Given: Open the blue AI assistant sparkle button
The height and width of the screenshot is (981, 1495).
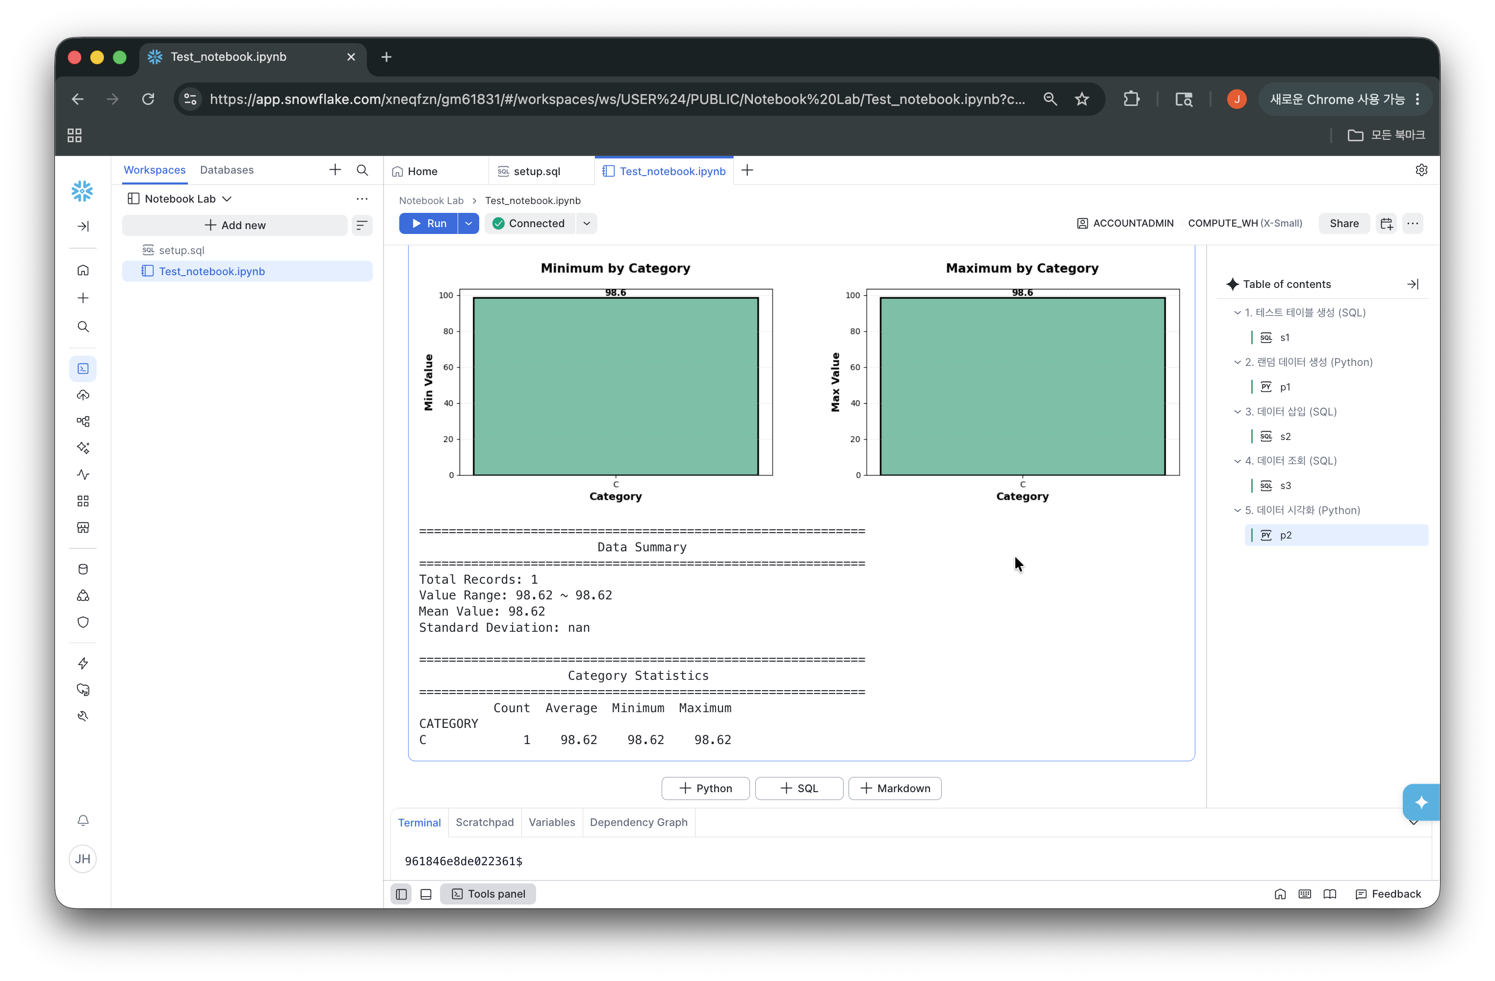Looking at the screenshot, I should pyautogui.click(x=1421, y=802).
